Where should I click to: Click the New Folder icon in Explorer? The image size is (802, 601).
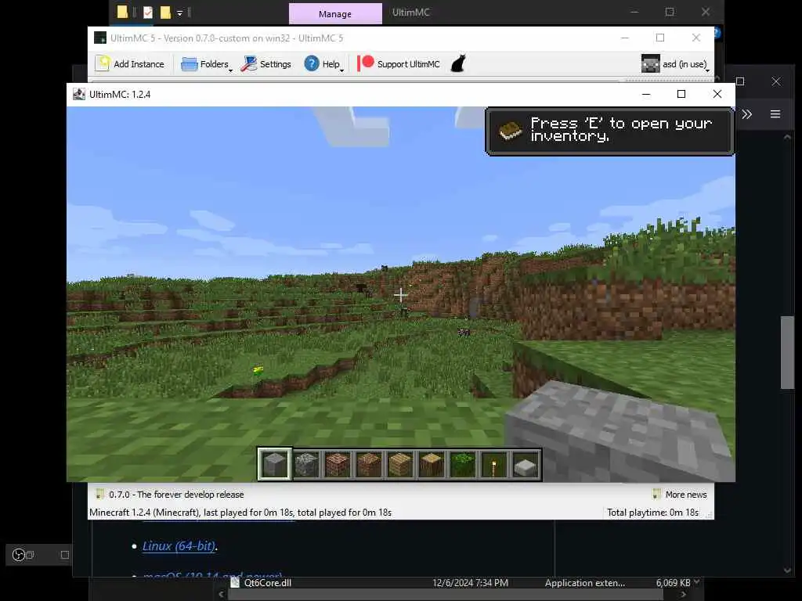165,13
